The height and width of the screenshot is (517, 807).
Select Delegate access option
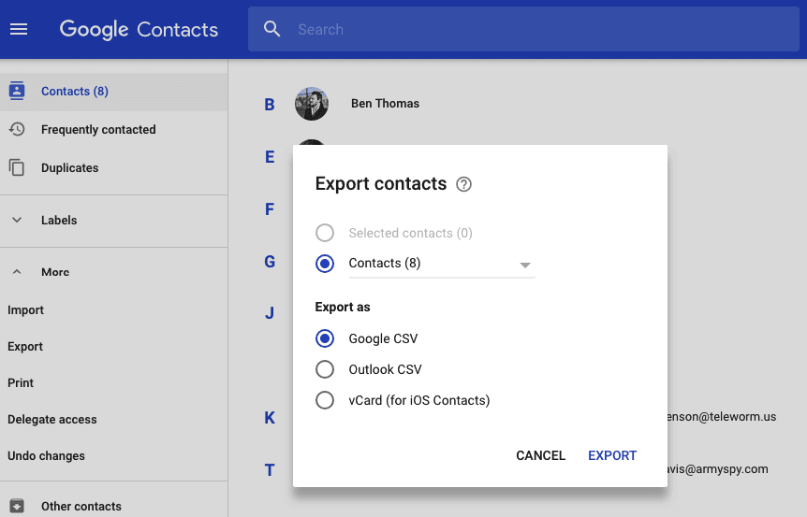(52, 420)
